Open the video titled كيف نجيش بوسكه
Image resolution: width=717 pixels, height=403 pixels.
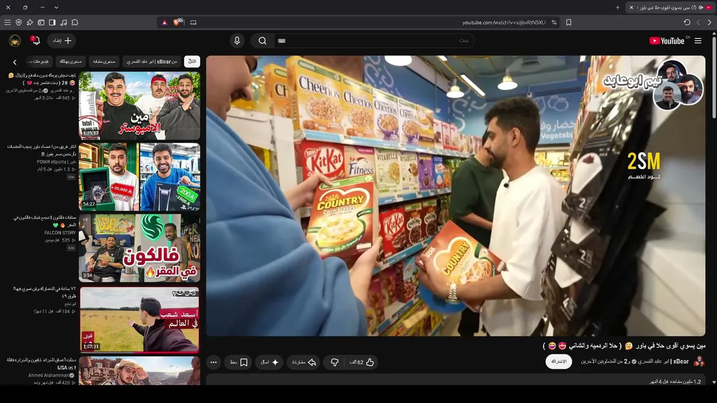(42, 78)
